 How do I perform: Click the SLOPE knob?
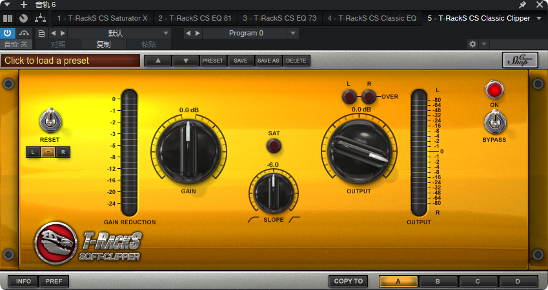(274, 193)
